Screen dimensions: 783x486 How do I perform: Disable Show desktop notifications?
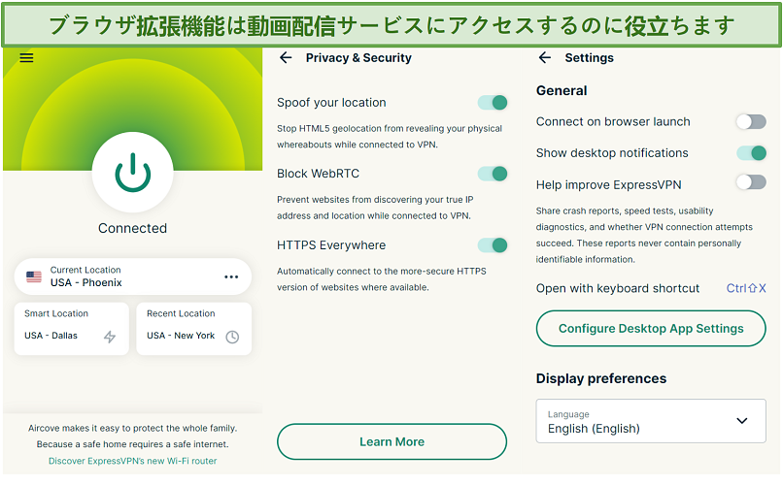click(751, 153)
